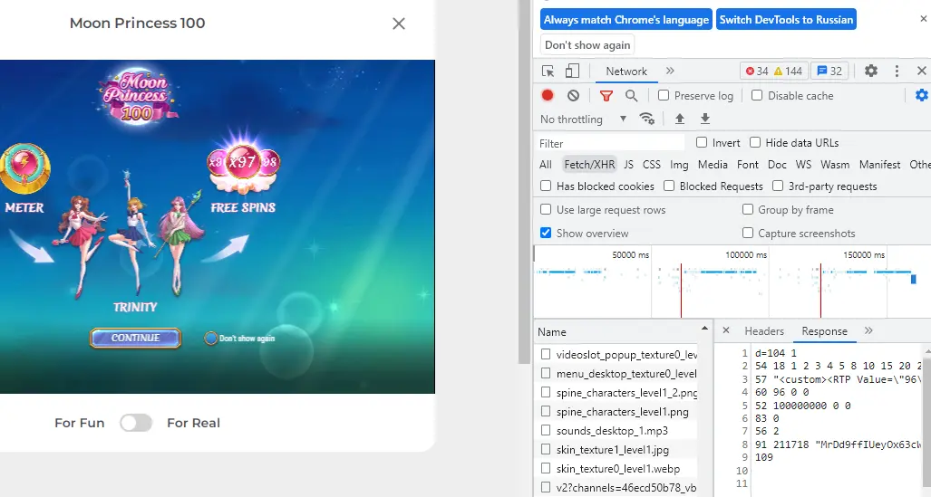This screenshot has width=931, height=497.
Task: Toggle the For Fun / For Real switch
Action: pos(136,423)
